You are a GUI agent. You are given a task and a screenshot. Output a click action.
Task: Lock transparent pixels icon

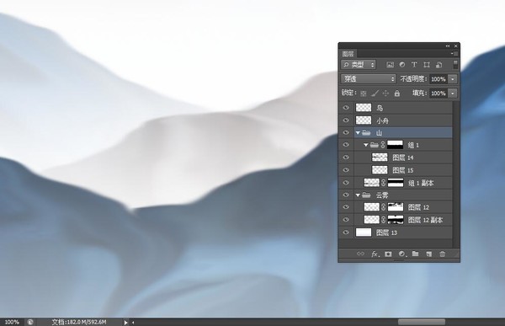364,94
